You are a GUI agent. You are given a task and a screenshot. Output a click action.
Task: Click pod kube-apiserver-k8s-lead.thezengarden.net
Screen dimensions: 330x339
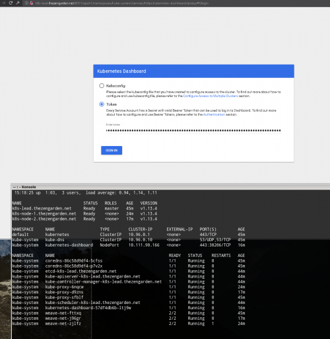pos(92,276)
